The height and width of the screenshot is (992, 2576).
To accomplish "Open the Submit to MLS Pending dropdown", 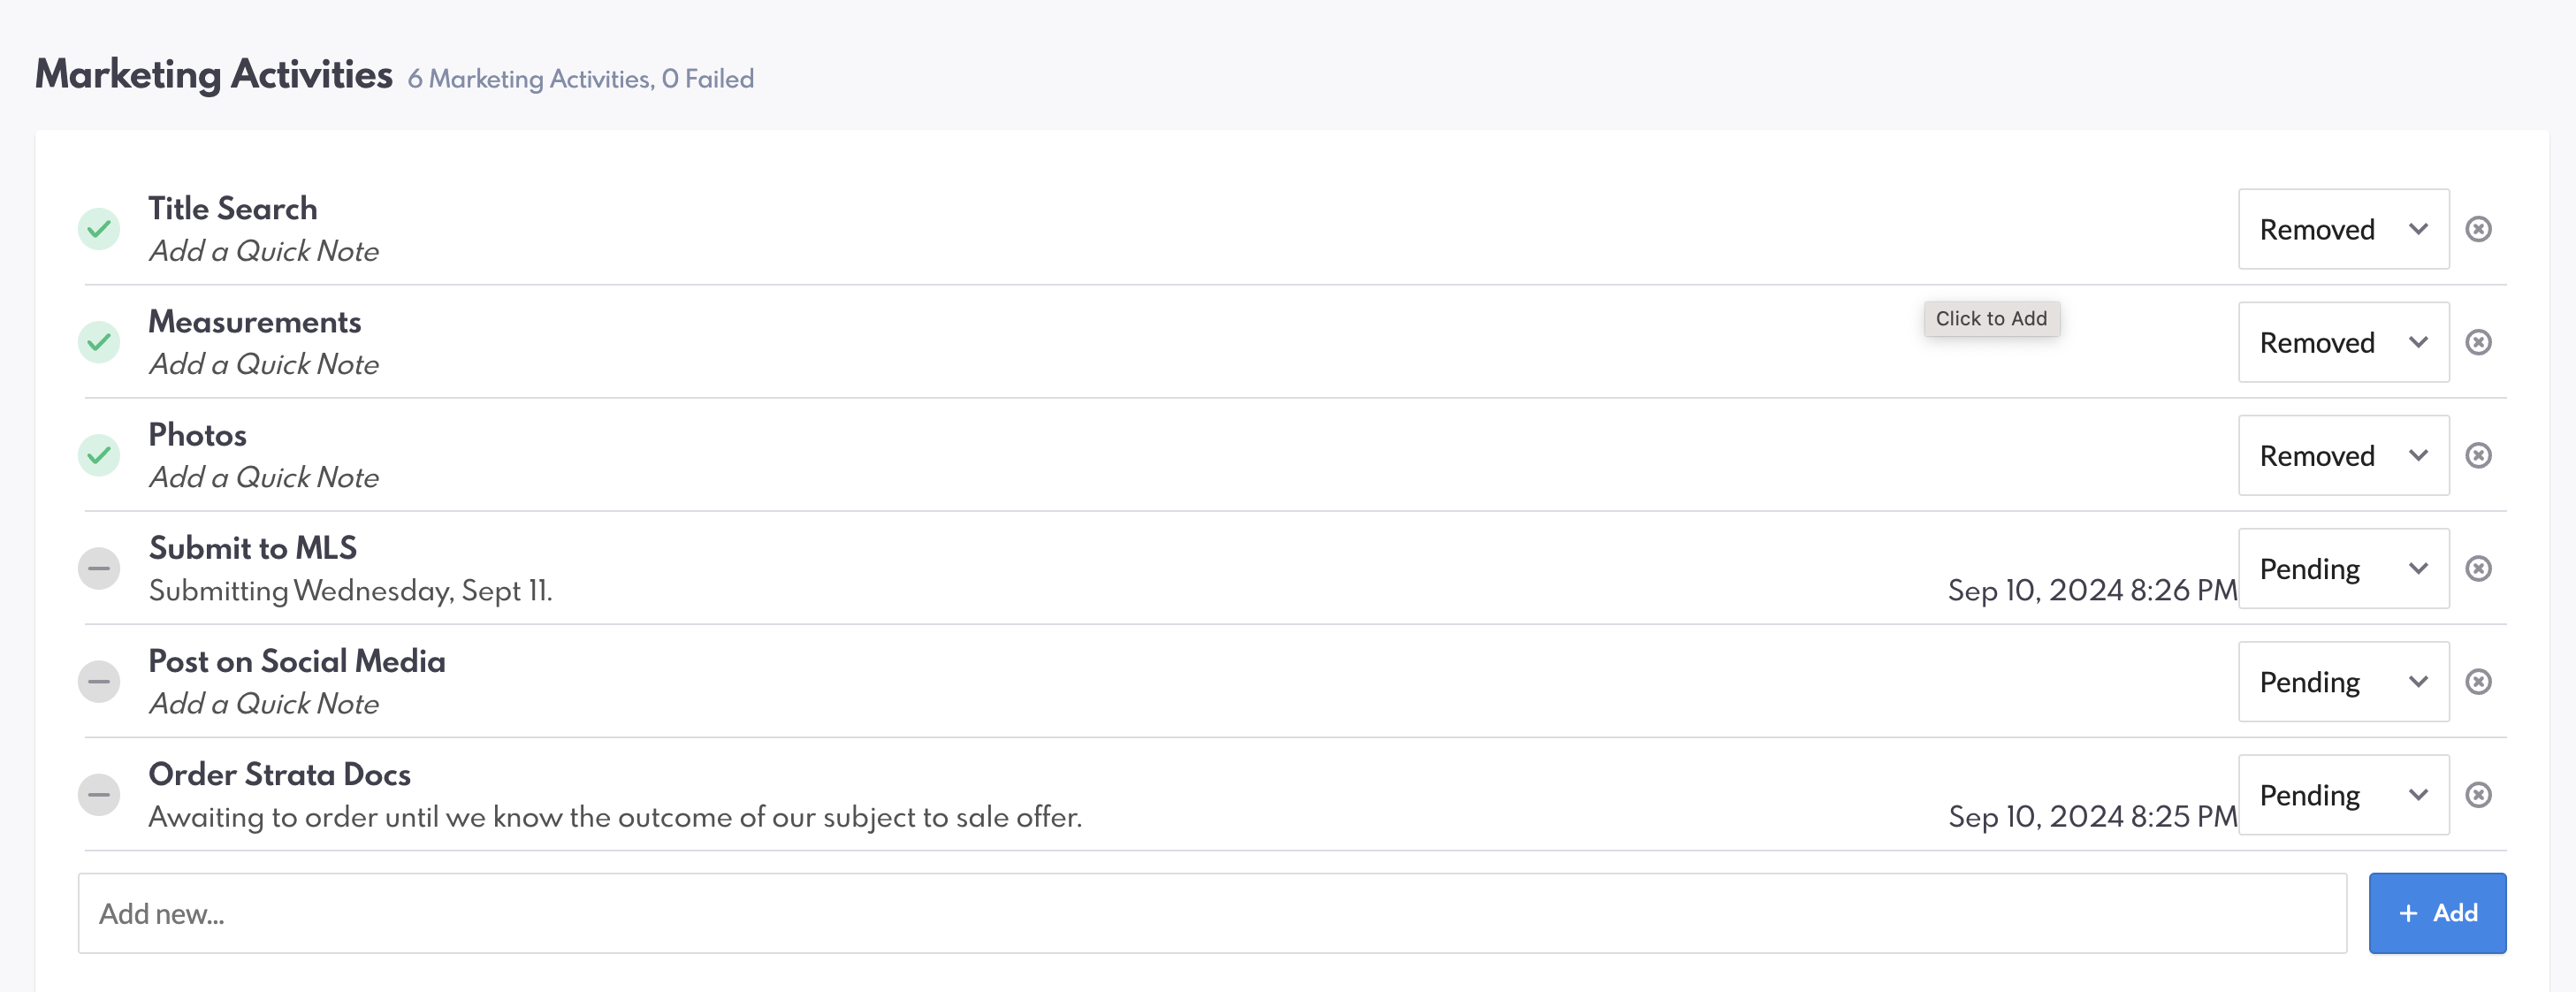I will click(x=2343, y=568).
